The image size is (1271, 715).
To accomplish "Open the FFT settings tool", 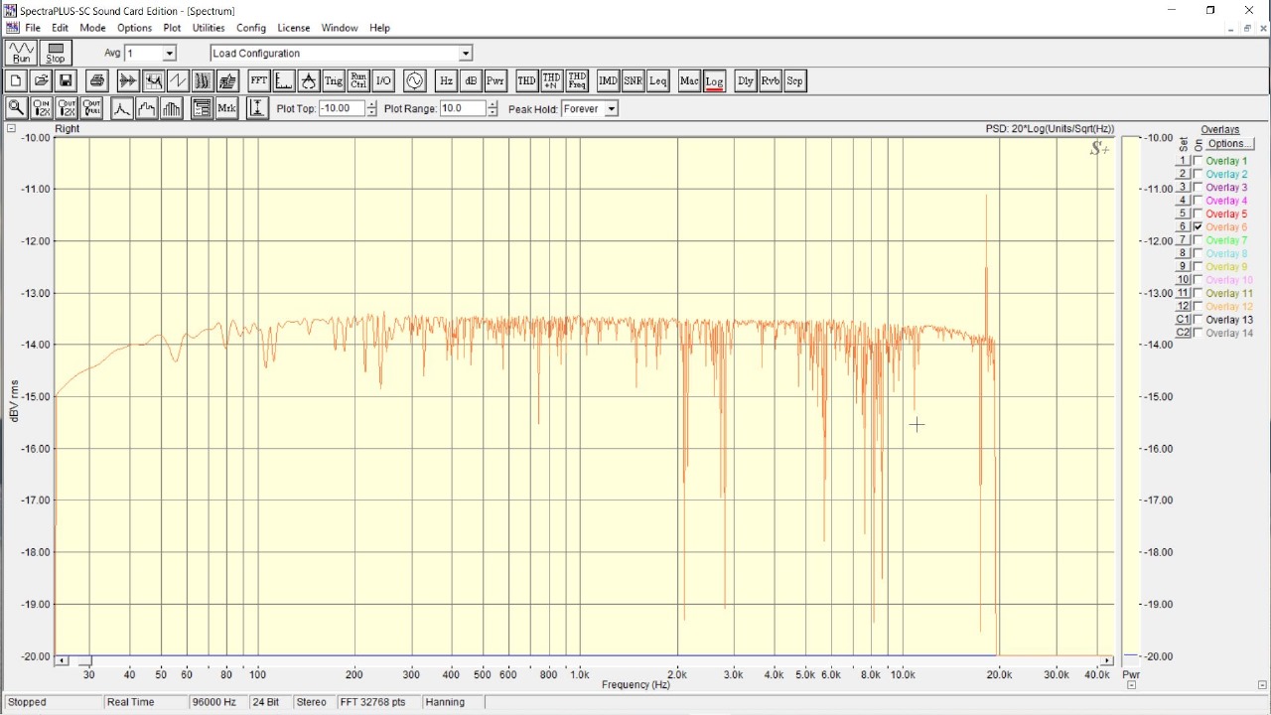I will tap(258, 81).
